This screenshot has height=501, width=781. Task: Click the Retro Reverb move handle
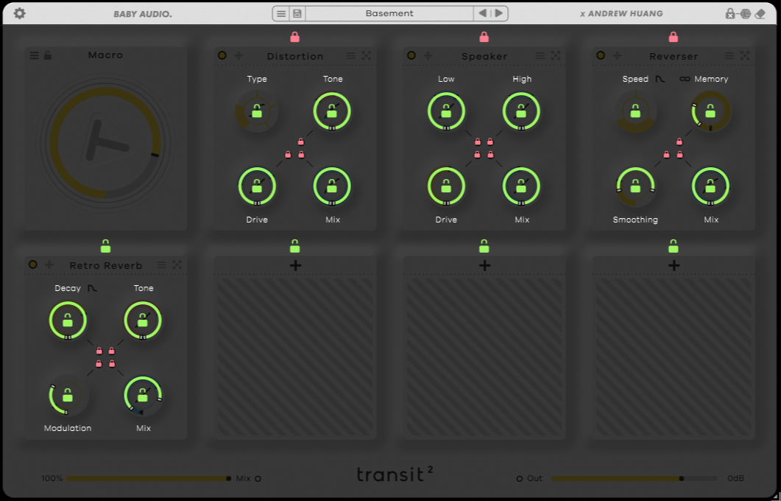click(49, 264)
